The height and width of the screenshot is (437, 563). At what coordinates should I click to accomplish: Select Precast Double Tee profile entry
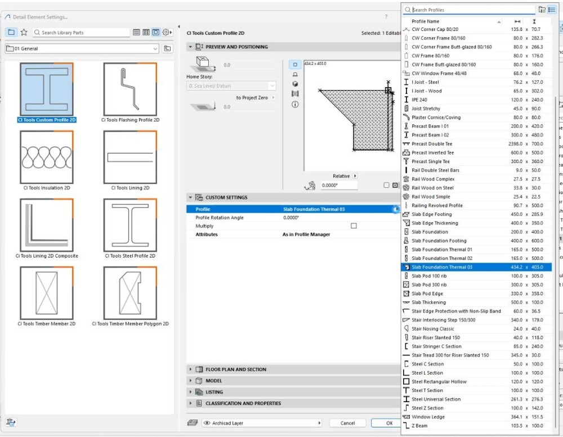pos(432,144)
